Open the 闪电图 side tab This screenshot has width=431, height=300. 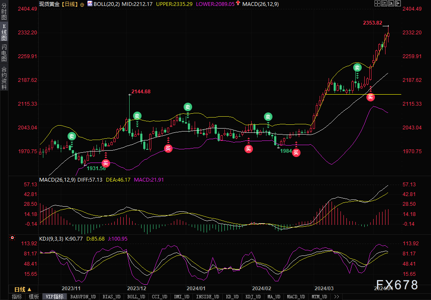tap(4, 53)
